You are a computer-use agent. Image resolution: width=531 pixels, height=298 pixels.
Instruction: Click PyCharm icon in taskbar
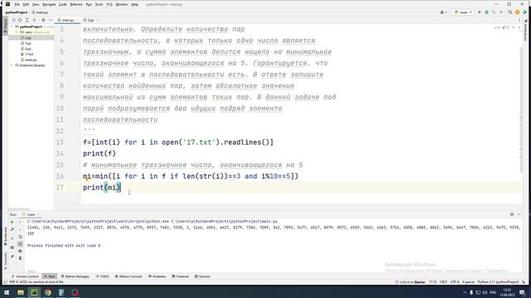34,292
